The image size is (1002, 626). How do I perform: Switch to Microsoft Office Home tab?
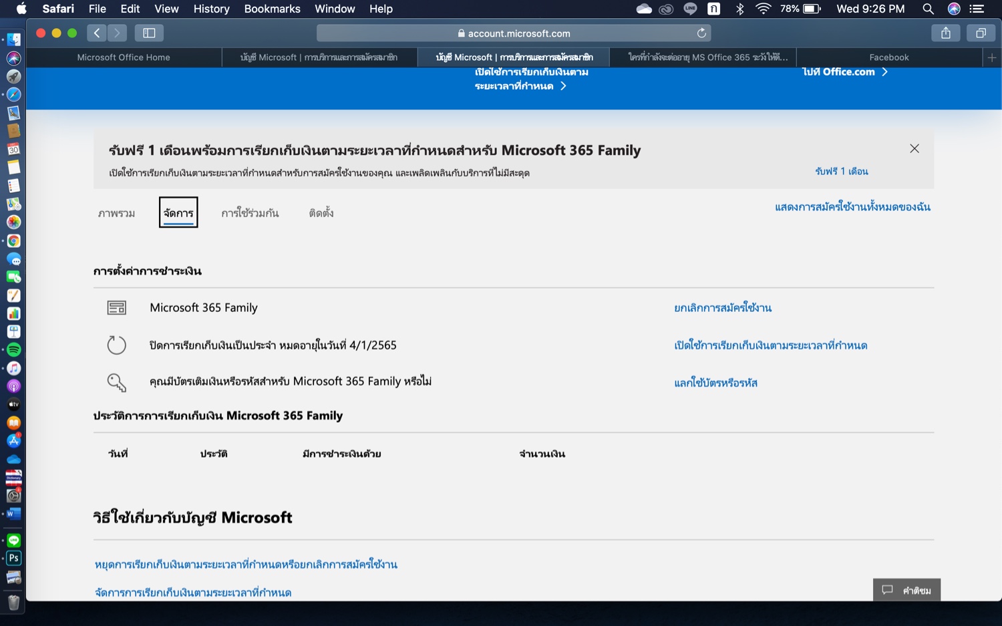tap(124, 57)
